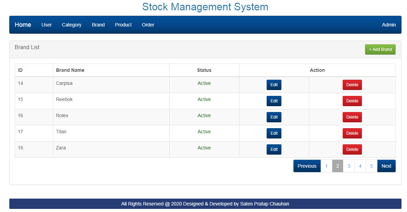Viewport: 407px width, 212px height.
Task: Go to the Home navigation link
Action: click(x=23, y=25)
